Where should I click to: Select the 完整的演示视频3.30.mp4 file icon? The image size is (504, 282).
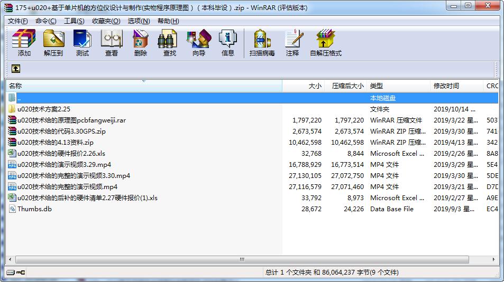click(12, 175)
